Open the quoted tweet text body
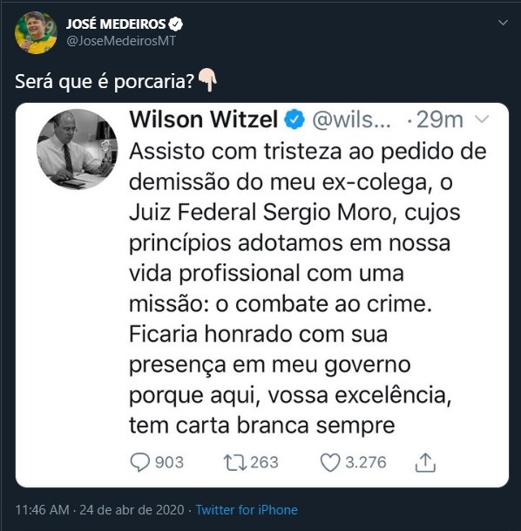 point(308,289)
